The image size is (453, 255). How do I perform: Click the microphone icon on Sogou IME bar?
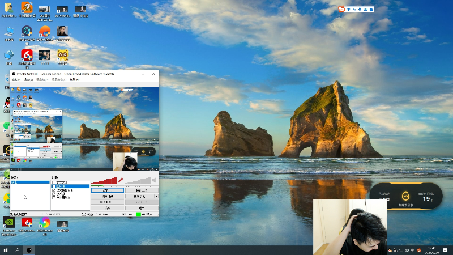[360, 9]
